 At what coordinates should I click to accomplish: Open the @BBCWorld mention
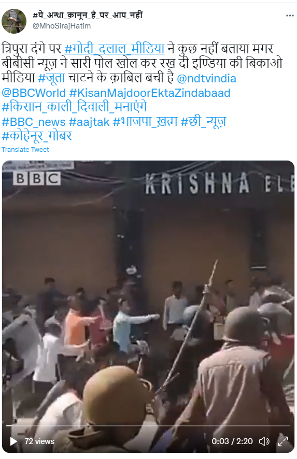34,93
